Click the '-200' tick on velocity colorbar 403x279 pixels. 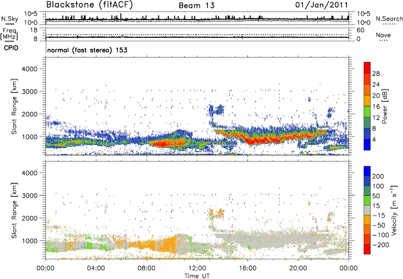point(380,245)
